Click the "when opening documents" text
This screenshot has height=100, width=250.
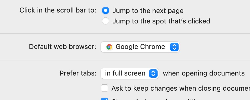(204, 73)
